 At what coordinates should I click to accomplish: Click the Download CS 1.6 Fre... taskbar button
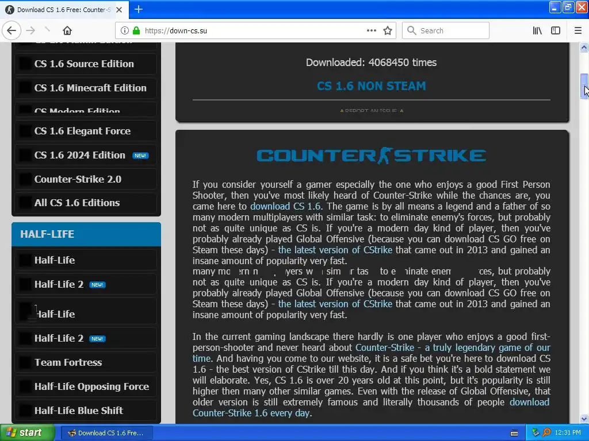coord(106,433)
